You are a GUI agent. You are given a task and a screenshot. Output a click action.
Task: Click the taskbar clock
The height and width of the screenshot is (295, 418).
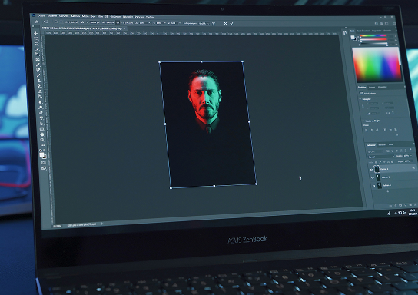413,212
